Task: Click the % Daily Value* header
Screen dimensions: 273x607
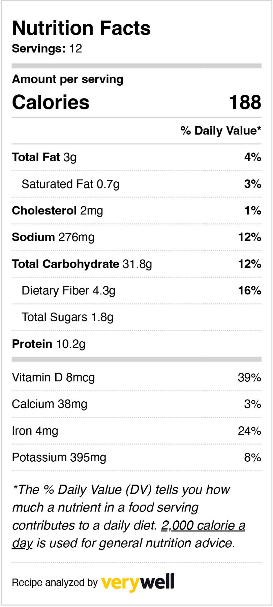Action: point(221,131)
